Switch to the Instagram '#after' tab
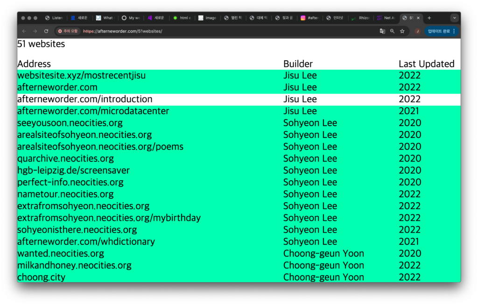The image size is (478, 305). click(309, 18)
